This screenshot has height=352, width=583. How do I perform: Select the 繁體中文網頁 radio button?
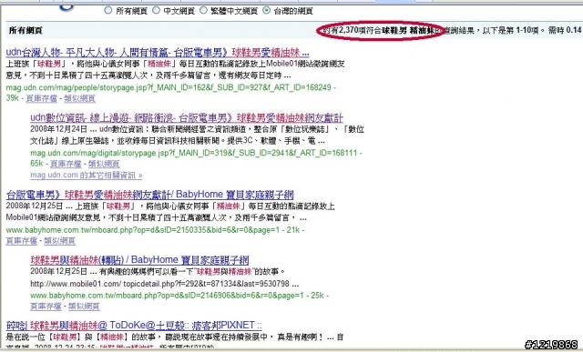click(x=203, y=11)
